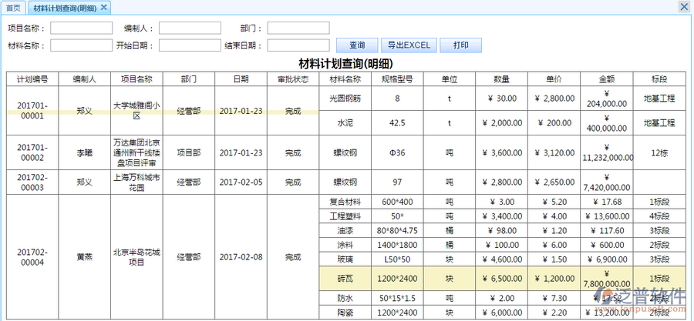The width and height of the screenshot is (694, 321).
Task: Open the 结束日期 date field
Action: point(298,45)
